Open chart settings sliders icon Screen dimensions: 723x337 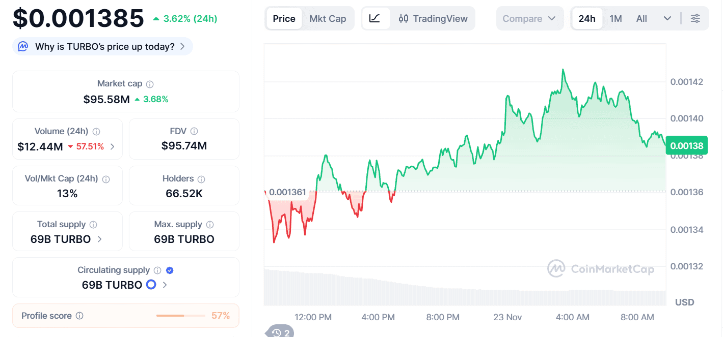click(695, 19)
